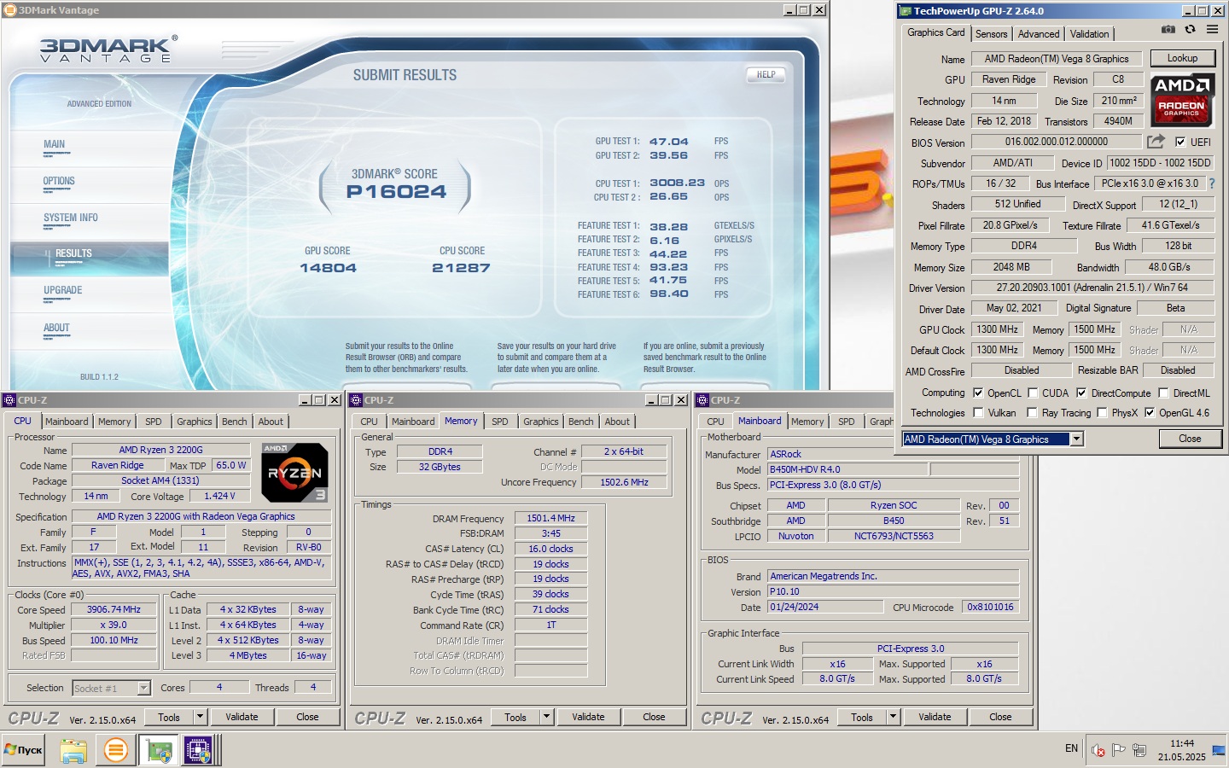Click the Mainboard CPU-Z window title icon
1229x768 pixels.
click(x=702, y=399)
